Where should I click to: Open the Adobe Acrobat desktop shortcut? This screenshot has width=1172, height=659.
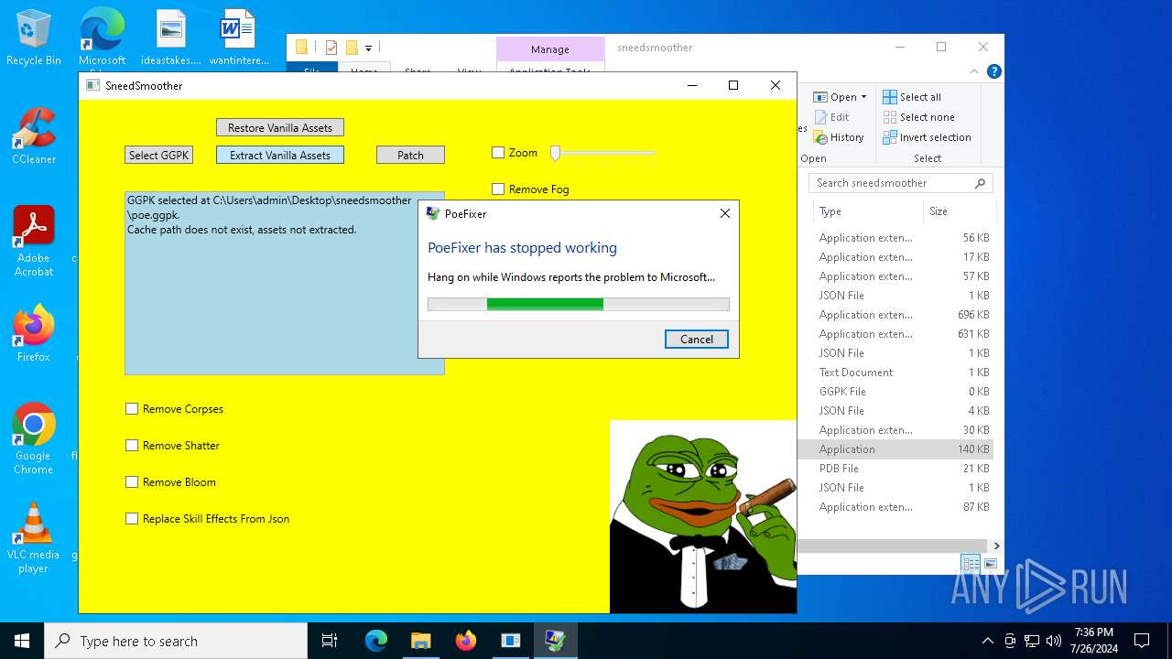(x=34, y=241)
